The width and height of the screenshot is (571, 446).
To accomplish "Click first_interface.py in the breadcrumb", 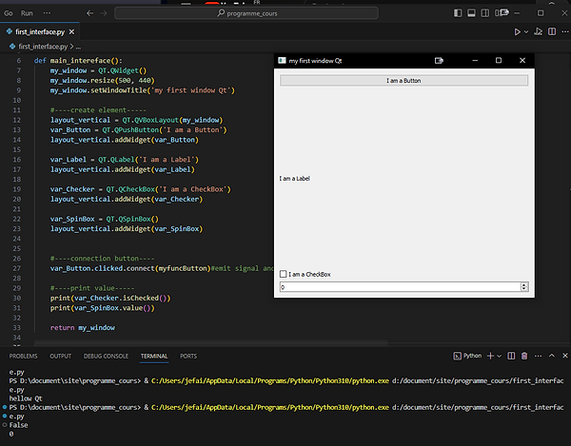I will point(43,47).
